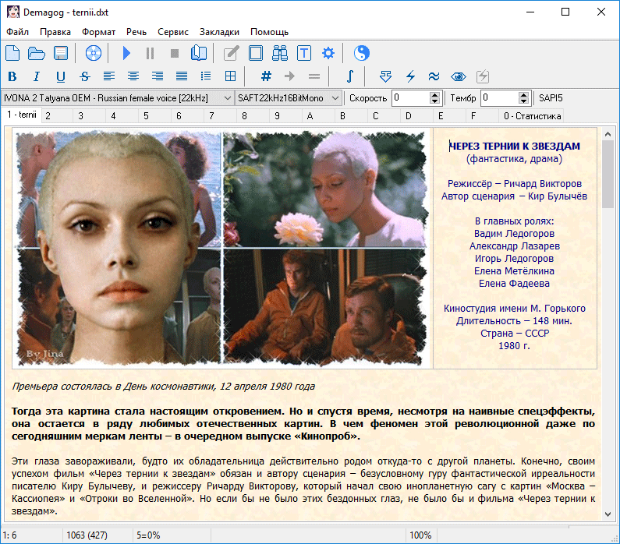
Task: Click the open book reading icon
Action: tap(199, 53)
